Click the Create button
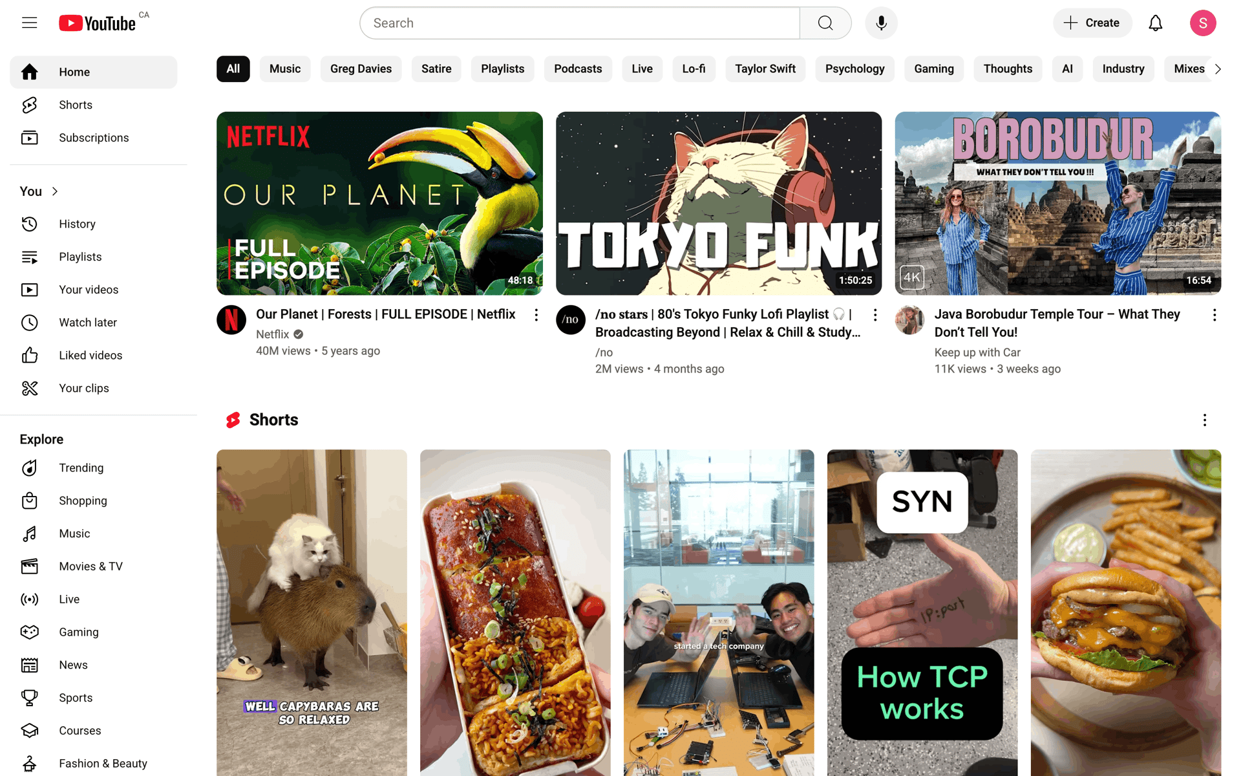The height and width of the screenshot is (776, 1241). click(x=1092, y=23)
